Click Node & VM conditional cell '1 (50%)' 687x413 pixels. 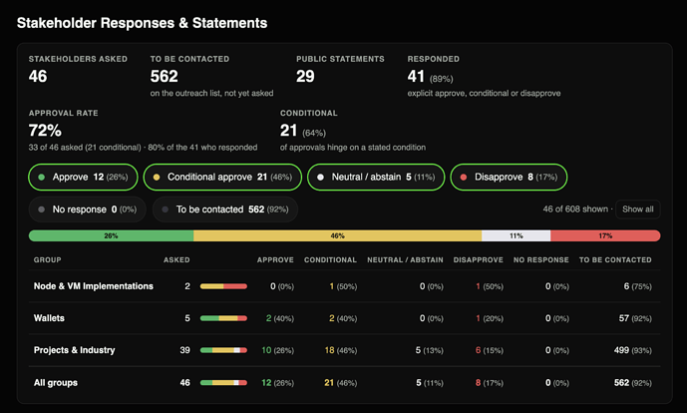tap(343, 286)
